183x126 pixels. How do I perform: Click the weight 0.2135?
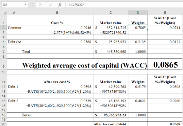[x=140, y=42]
